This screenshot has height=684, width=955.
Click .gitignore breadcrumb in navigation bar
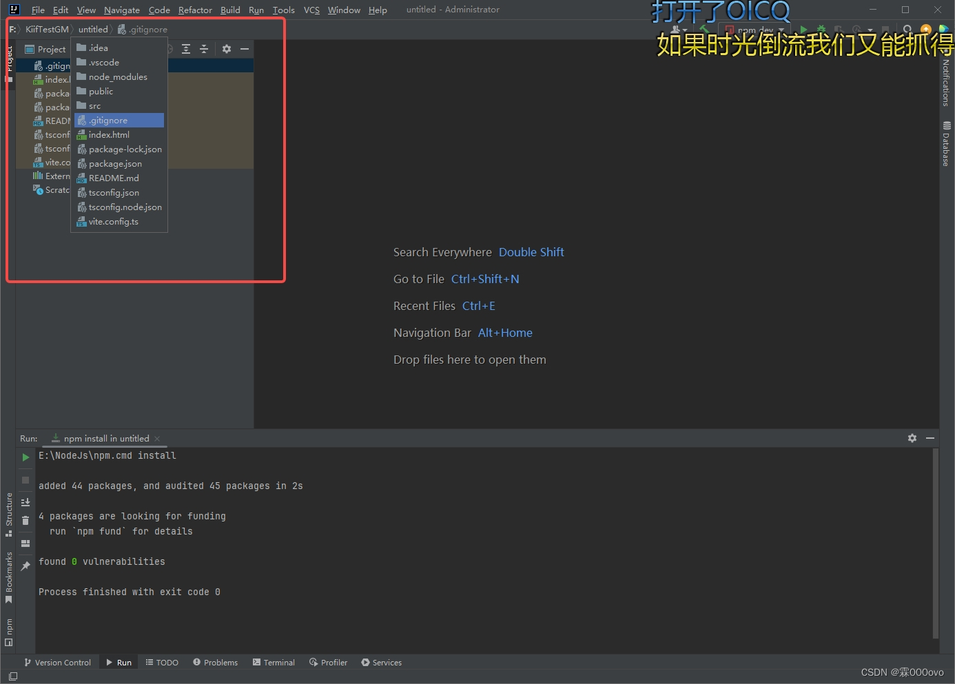point(143,30)
